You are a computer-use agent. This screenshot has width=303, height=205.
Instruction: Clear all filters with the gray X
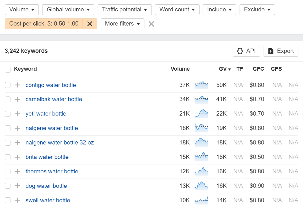[x=151, y=24]
